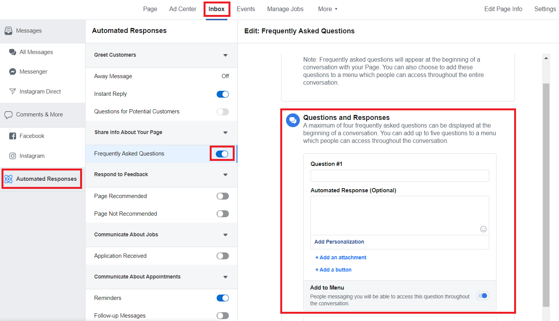Screen dimensions: 559x321
Task: Click the Instagram camera icon in the sidebar
Action: (13, 156)
